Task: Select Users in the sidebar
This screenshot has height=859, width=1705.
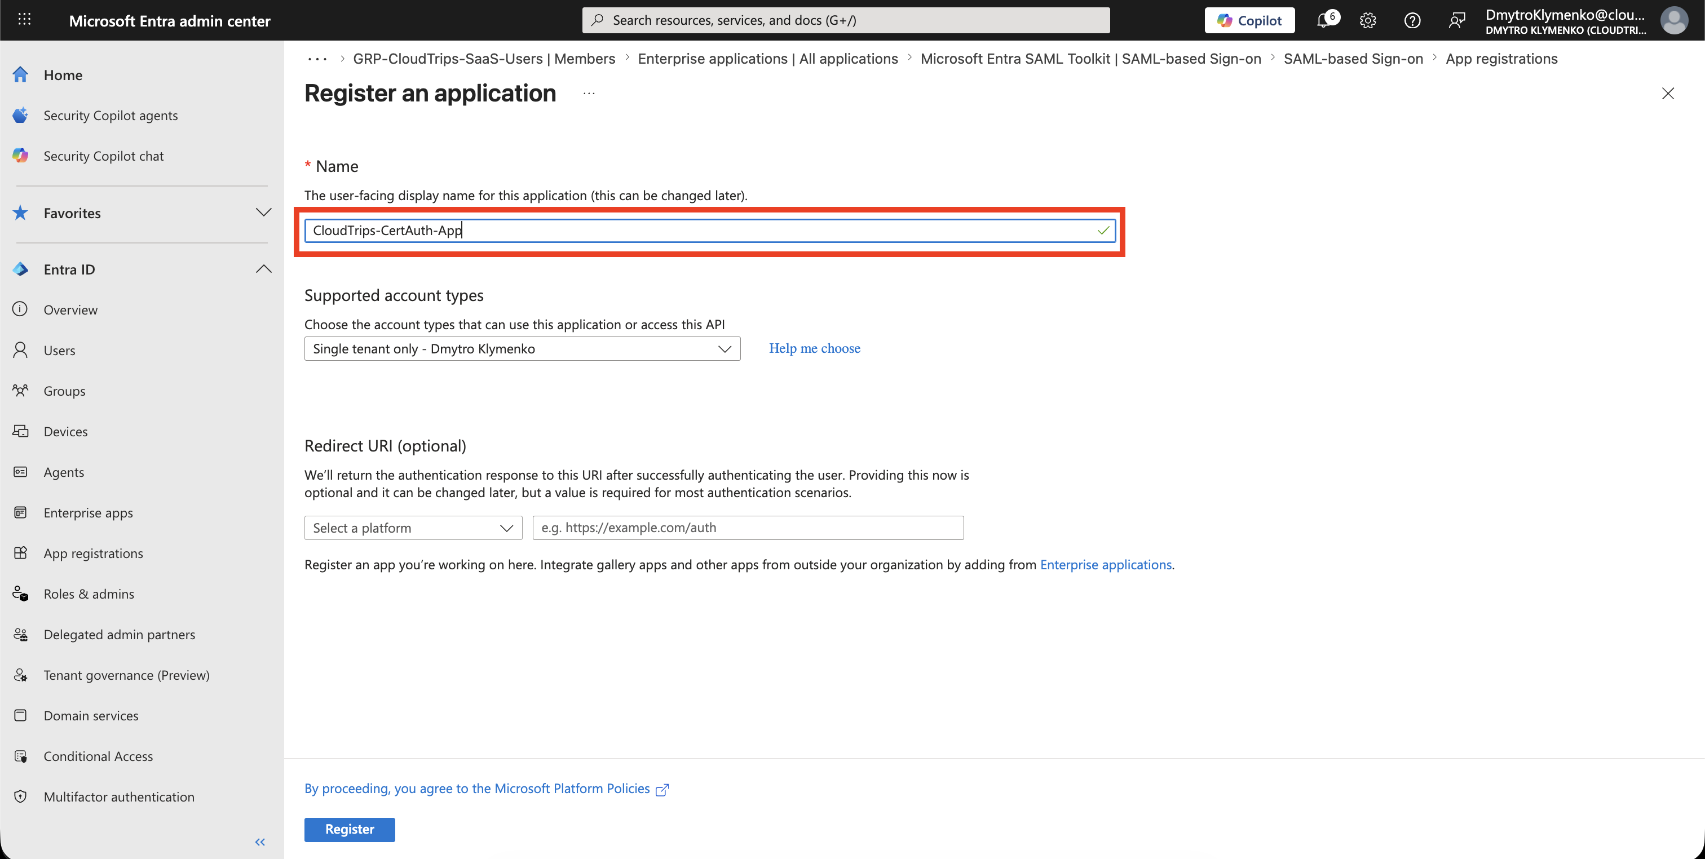Action: tap(59, 350)
